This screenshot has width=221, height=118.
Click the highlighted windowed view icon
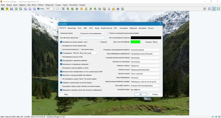[214, 9]
